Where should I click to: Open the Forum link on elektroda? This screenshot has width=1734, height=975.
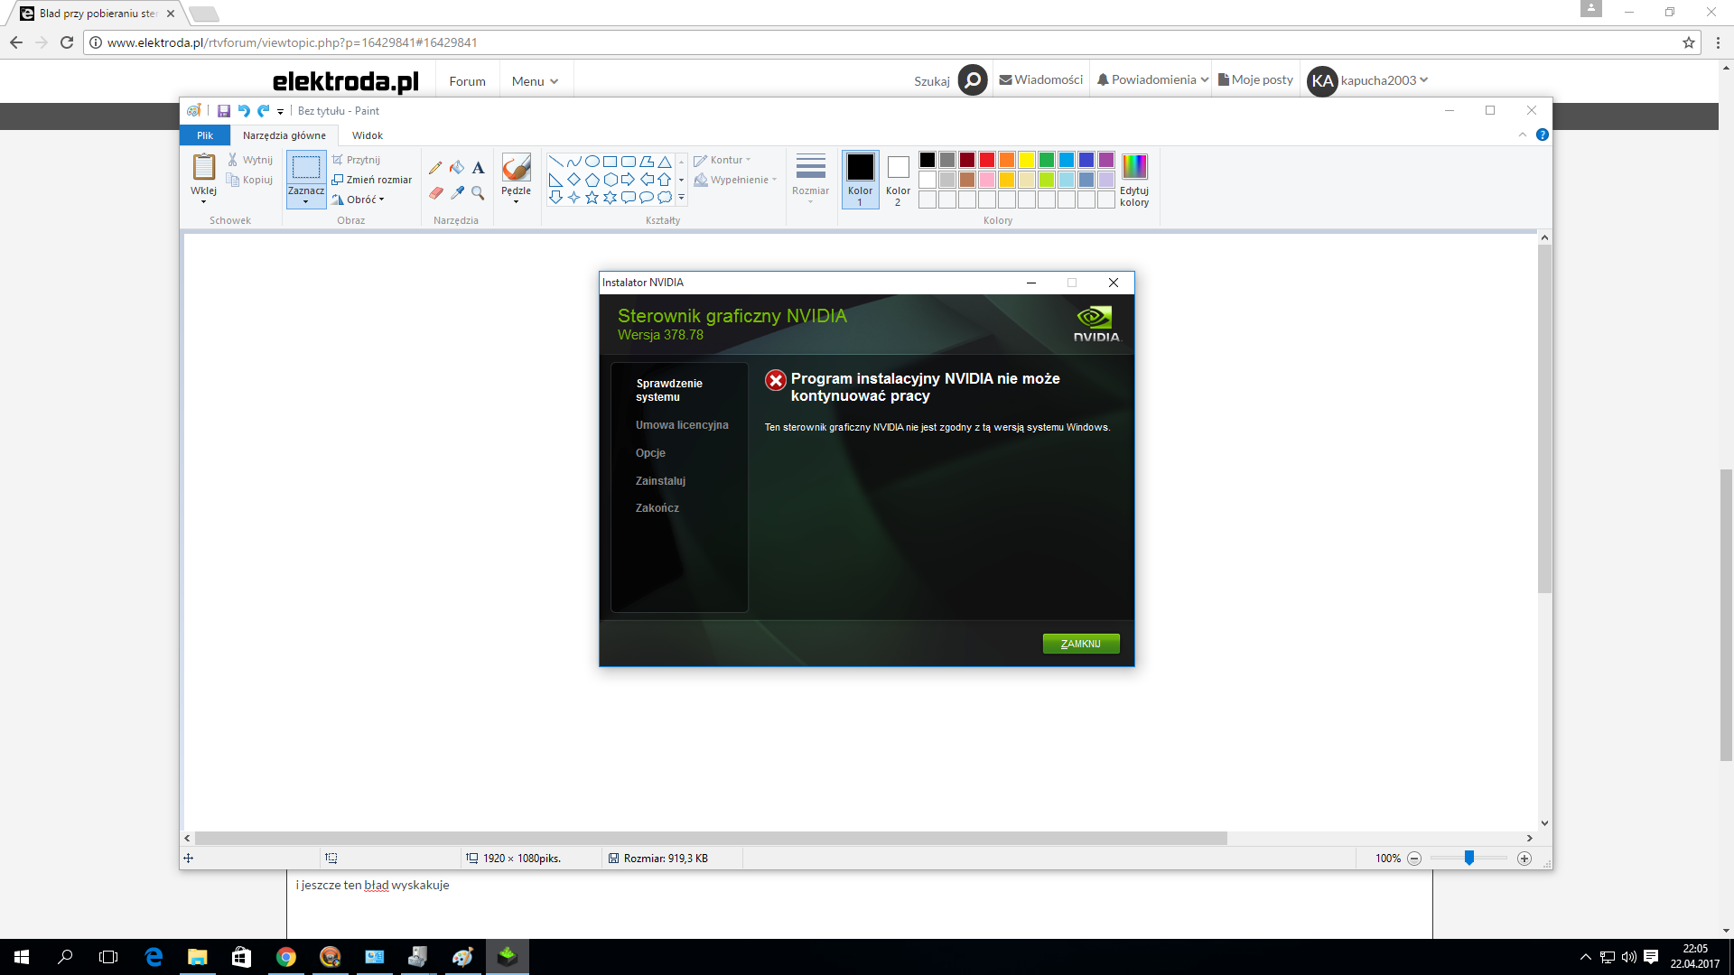pyautogui.click(x=467, y=81)
